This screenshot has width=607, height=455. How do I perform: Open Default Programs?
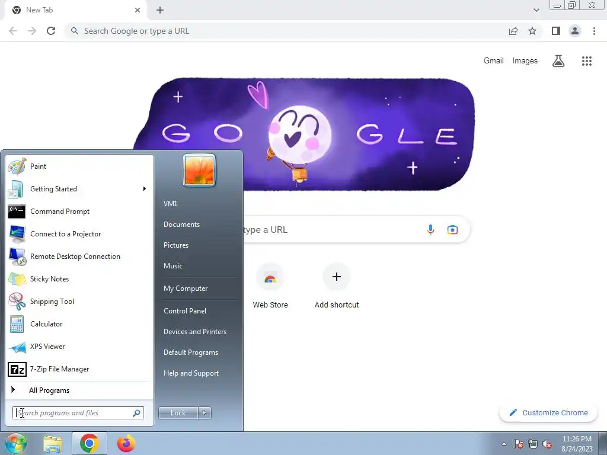pyautogui.click(x=190, y=353)
